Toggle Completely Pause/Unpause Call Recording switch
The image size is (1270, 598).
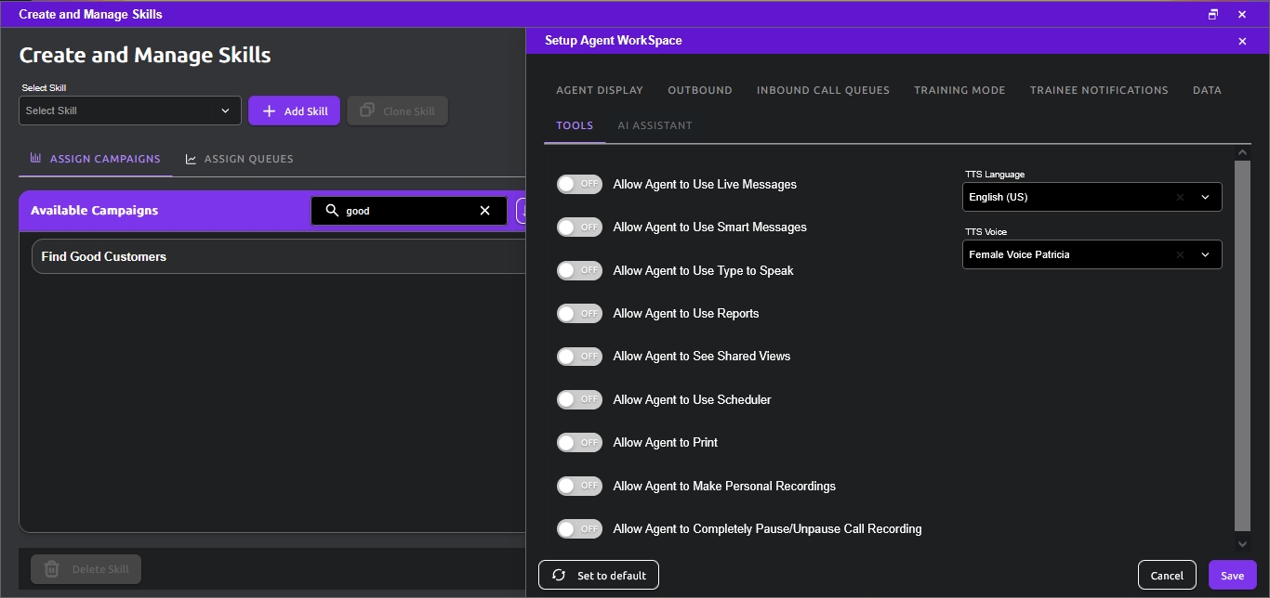pyautogui.click(x=579, y=529)
